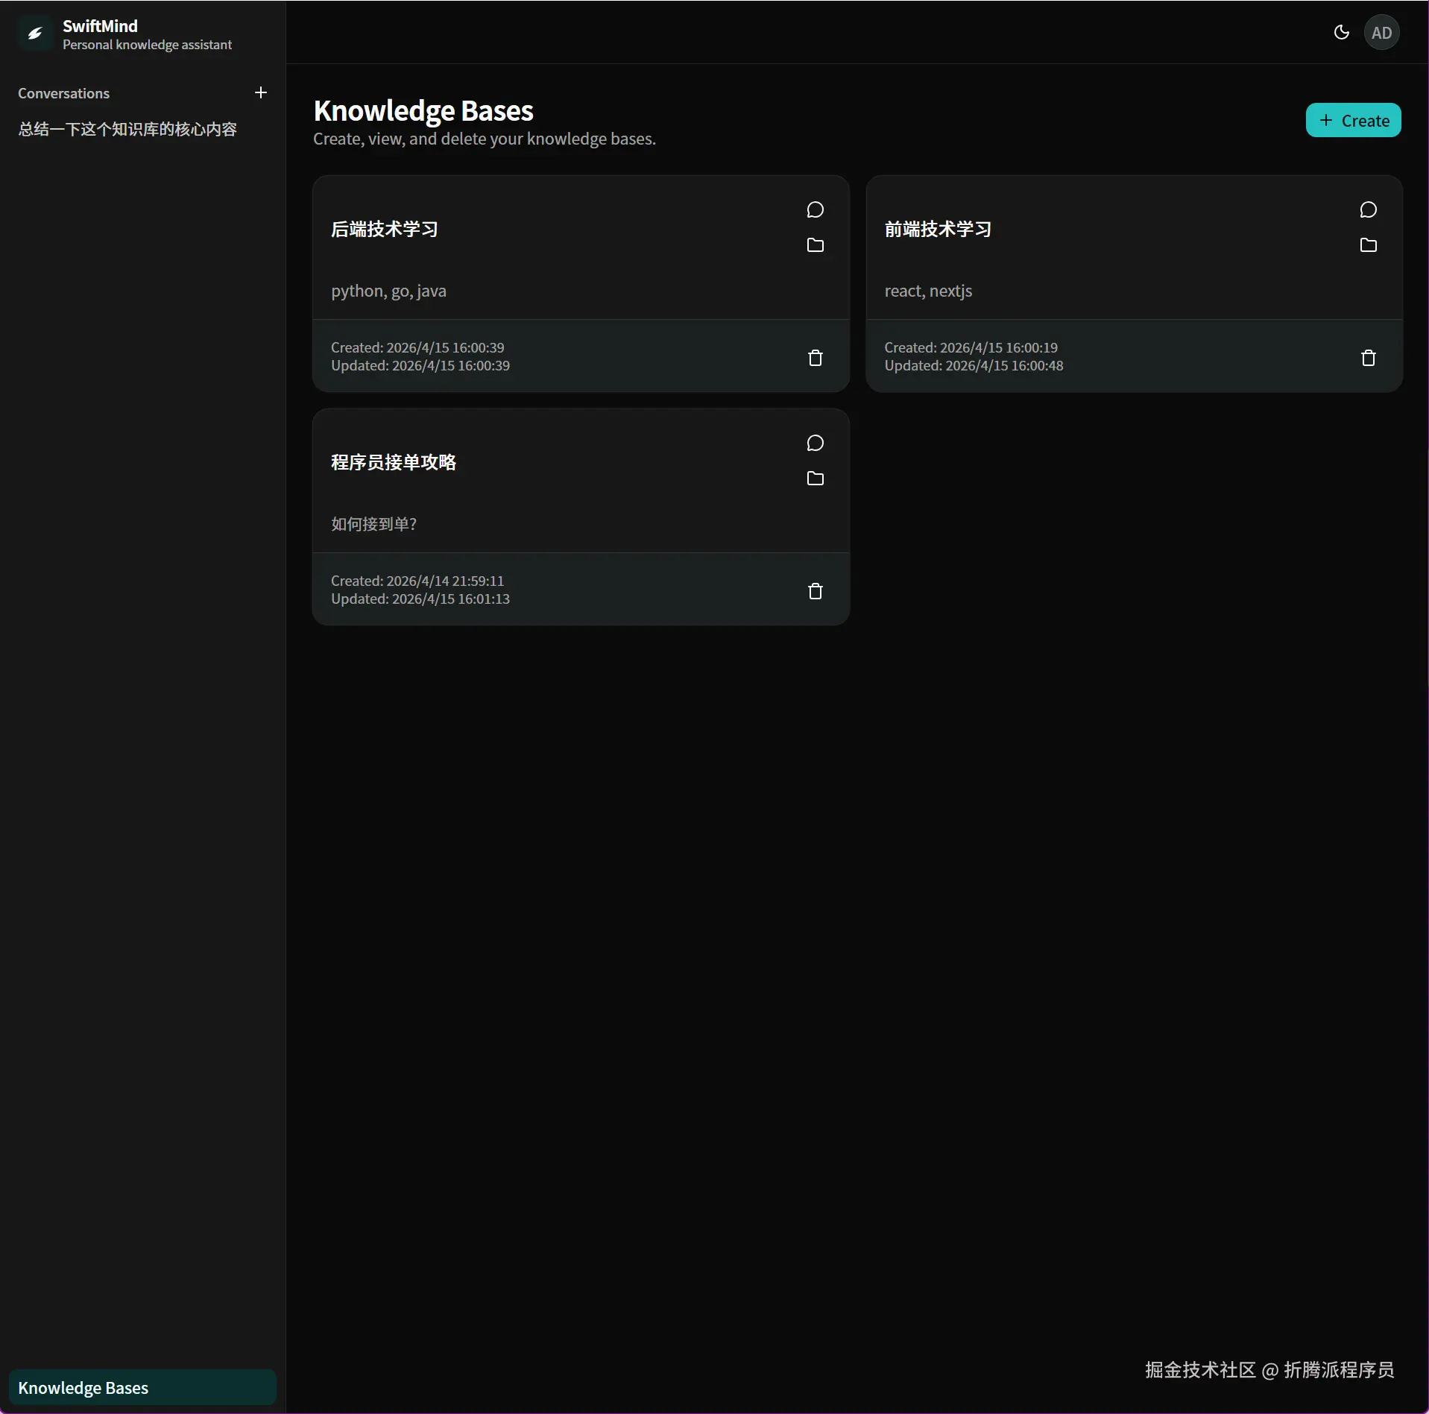Screen dimensions: 1429x1414
Task: Click the description '如何接到单?'
Action: 374,524
